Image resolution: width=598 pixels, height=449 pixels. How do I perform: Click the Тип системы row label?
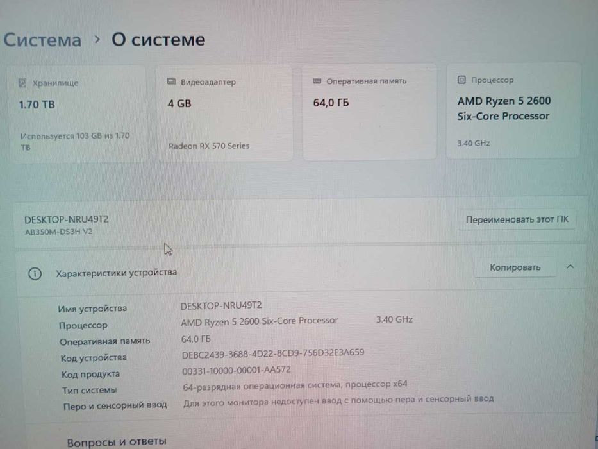(x=90, y=390)
